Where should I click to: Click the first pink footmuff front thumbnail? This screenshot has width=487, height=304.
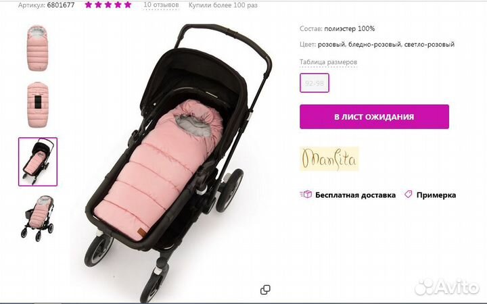click(x=38, y=48)
